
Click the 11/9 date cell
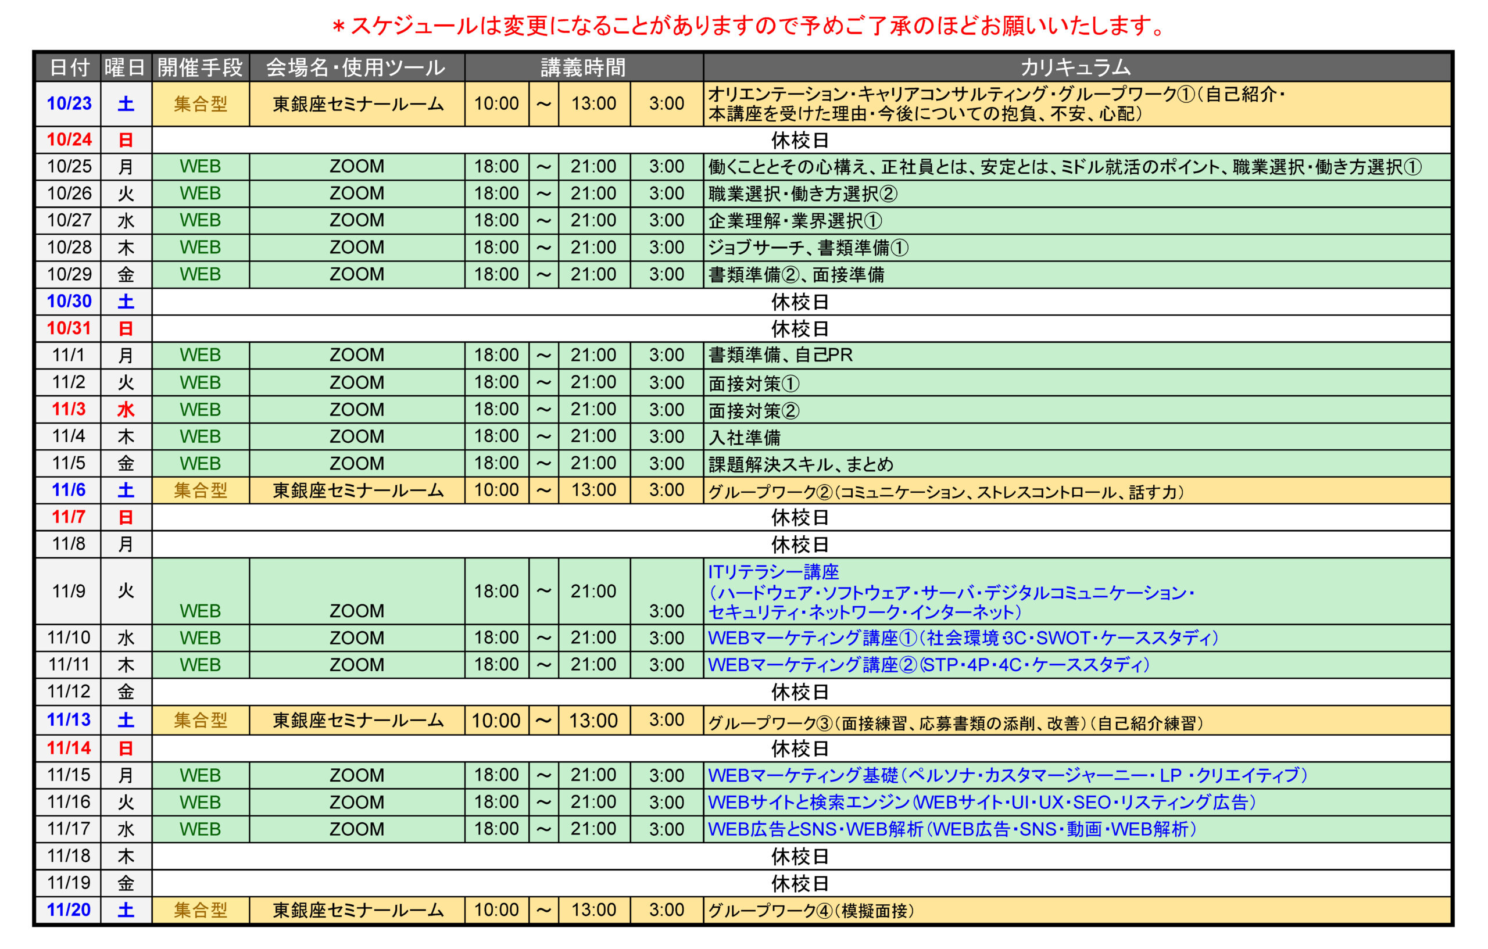pos(69,591)
